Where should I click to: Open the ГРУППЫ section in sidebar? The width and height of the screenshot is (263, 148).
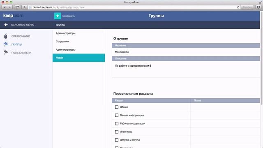click(16, 44)
